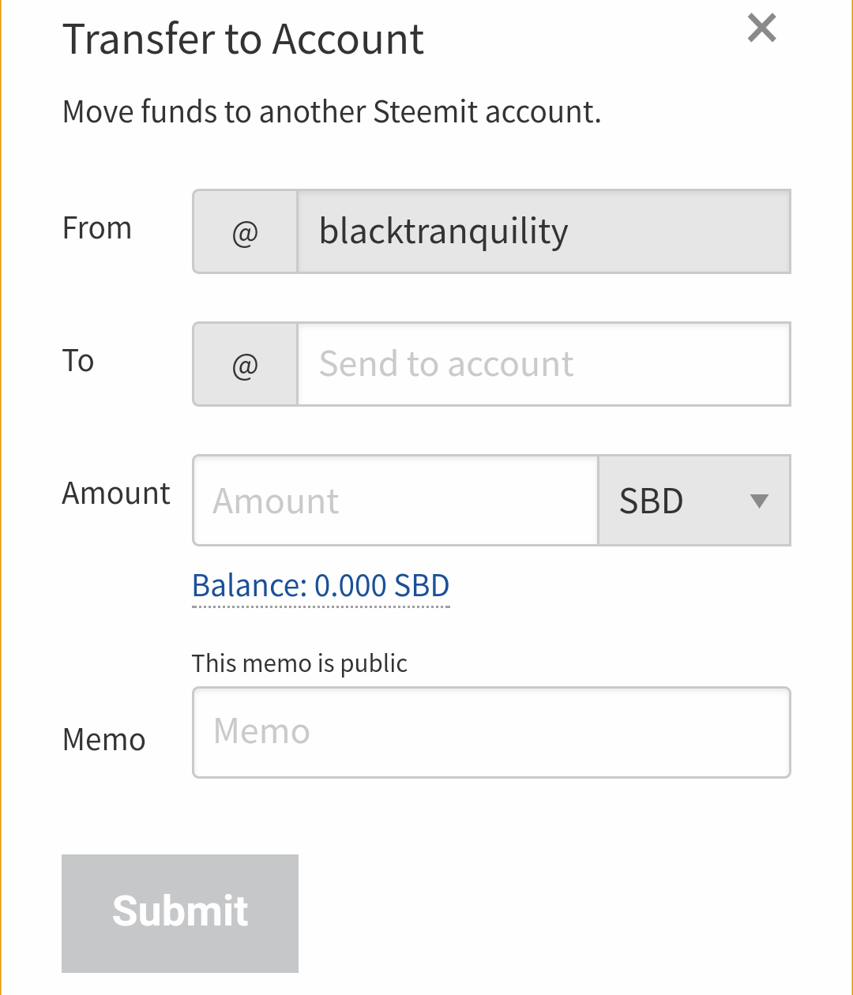Click inside the Send to account field
Viewport: 853px width, 995px height.
pos(543,364)
